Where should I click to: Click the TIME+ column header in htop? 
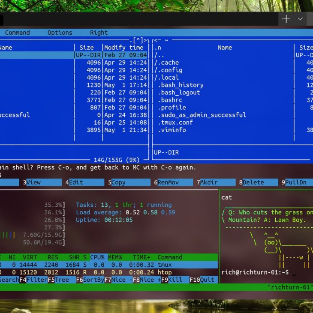(141, 257)
